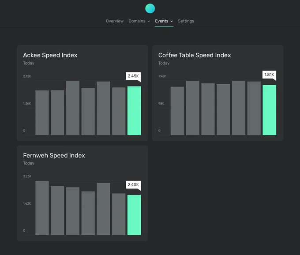Open the Domains menu
Viewport: 300px width, 255px height.
tap(139, 21)
